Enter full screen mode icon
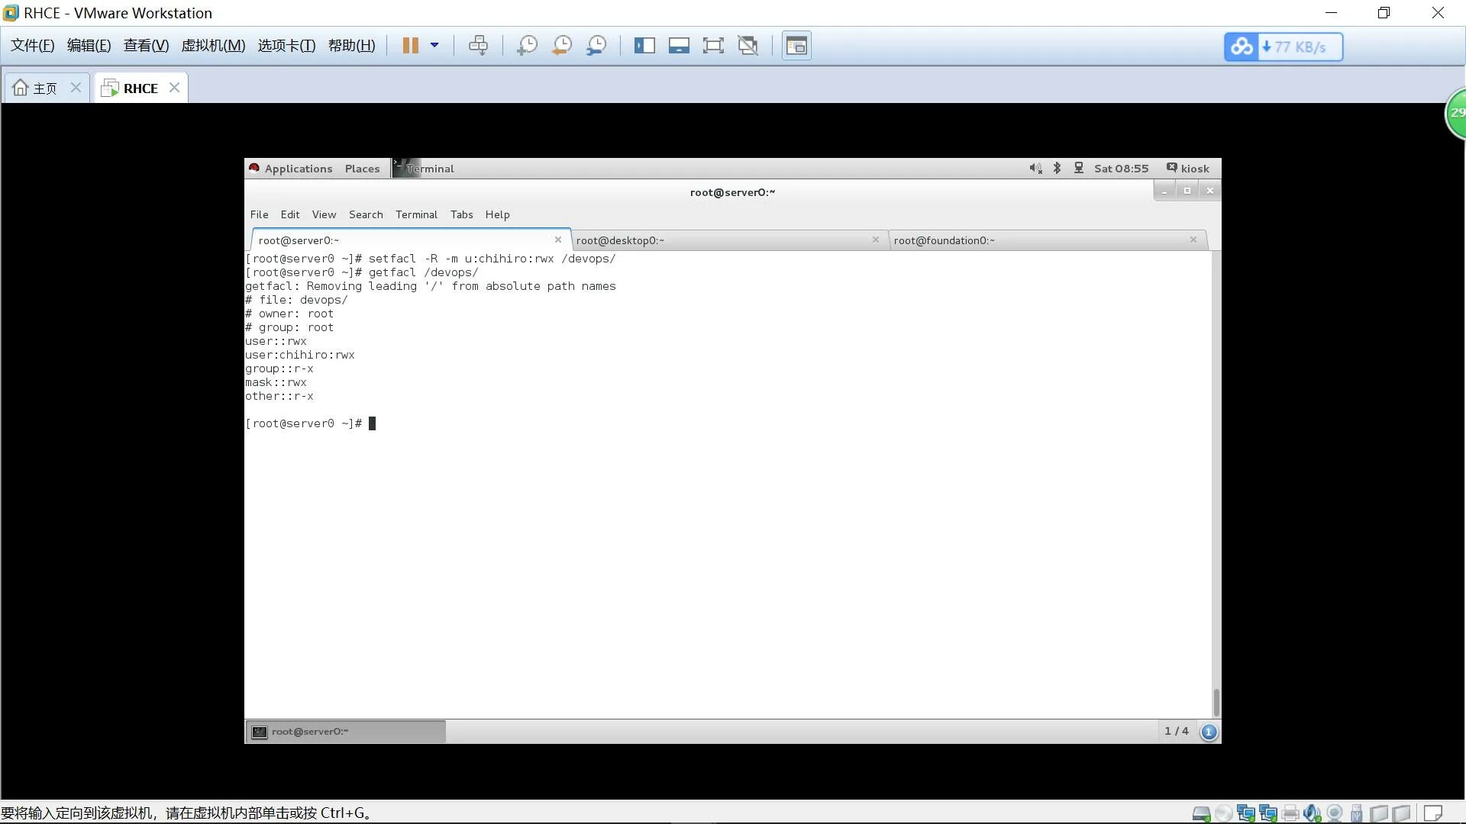Viewport: 1466px width, 824px height. [713, 46]
